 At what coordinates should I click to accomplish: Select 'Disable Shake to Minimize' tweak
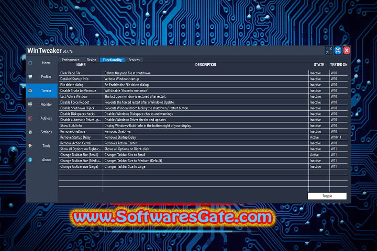78,90
